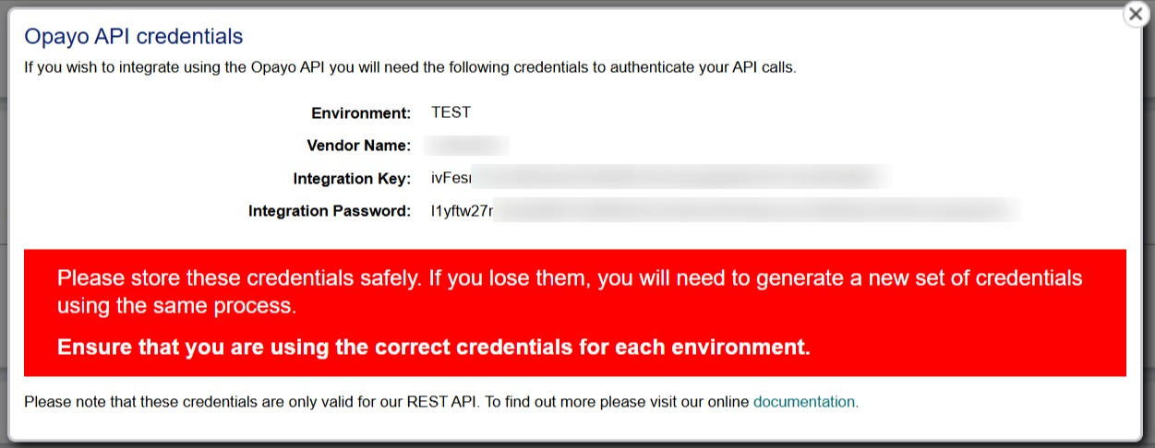This screenshot has width=1155, height=448.
Task: Click the 'Opayo API credentials' heading
Action: pyautogui.click(x=134, y=37)
